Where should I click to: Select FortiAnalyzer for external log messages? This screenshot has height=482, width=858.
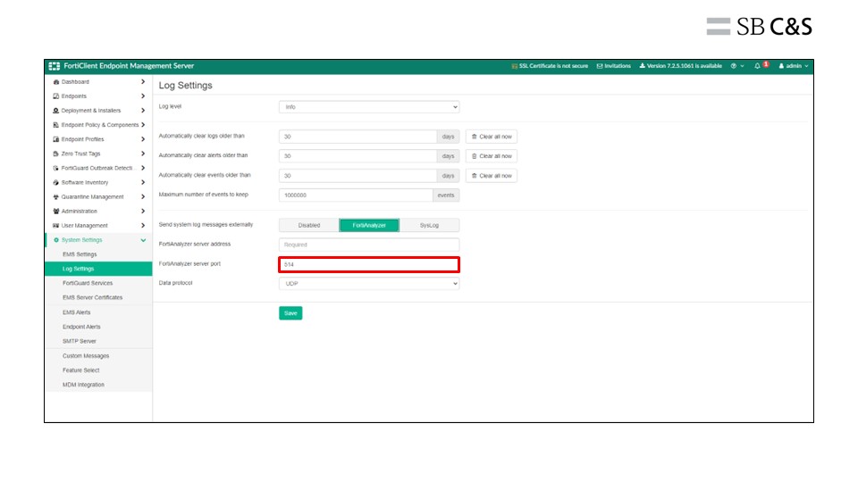[x=369, y=225]
